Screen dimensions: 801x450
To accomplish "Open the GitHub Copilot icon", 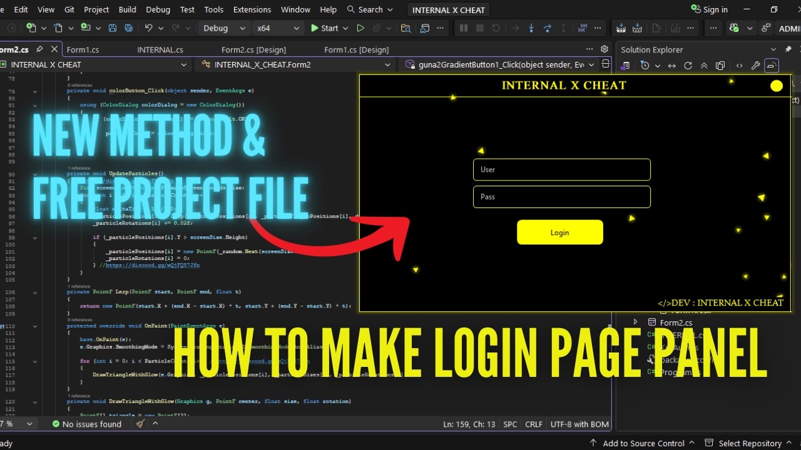I will pyautogui.click(x=734, y=28).
